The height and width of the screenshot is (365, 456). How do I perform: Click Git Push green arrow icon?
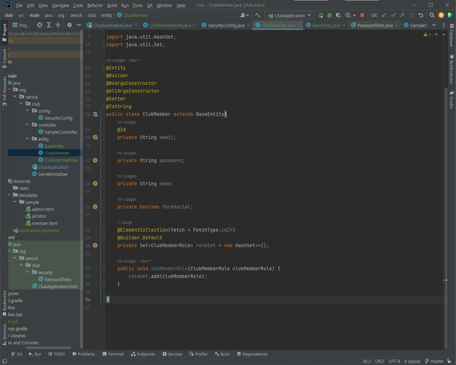pyautogui.click(x=402, y=15)
